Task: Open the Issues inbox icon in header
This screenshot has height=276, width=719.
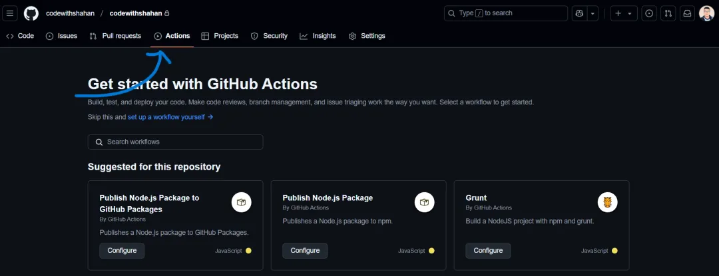Action: tap(650, 13)
